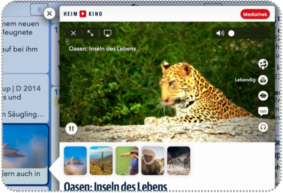Start AirPlay streaming

coord(107,33)
